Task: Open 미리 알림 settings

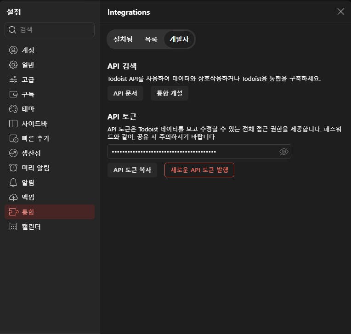Action: click(x=50, y=168)
